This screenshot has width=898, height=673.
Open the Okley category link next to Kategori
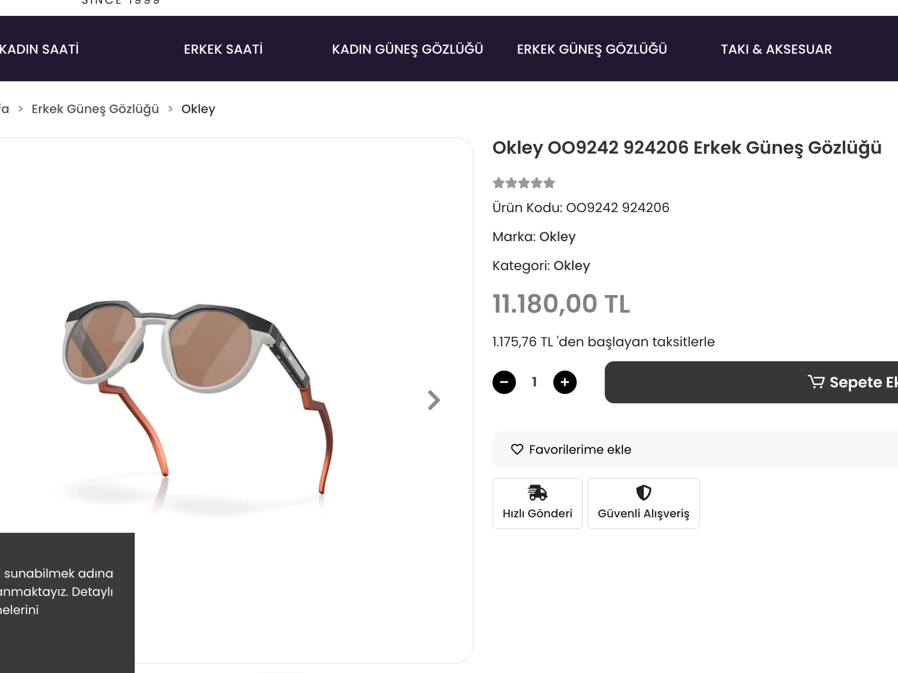(x=572, y=265)
